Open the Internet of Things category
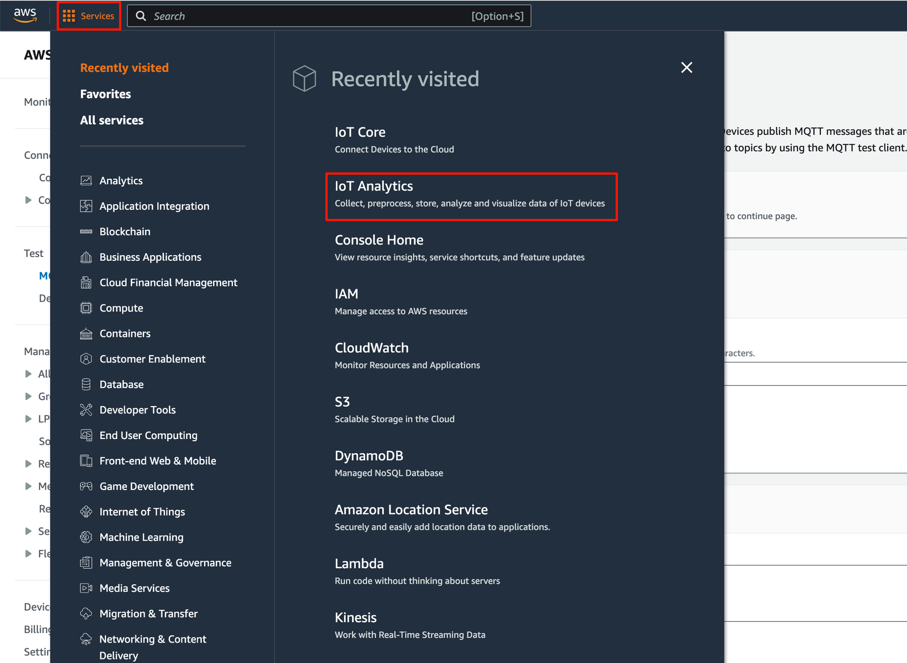This screenshot has width=907, height=663. (x=142, y=512)
